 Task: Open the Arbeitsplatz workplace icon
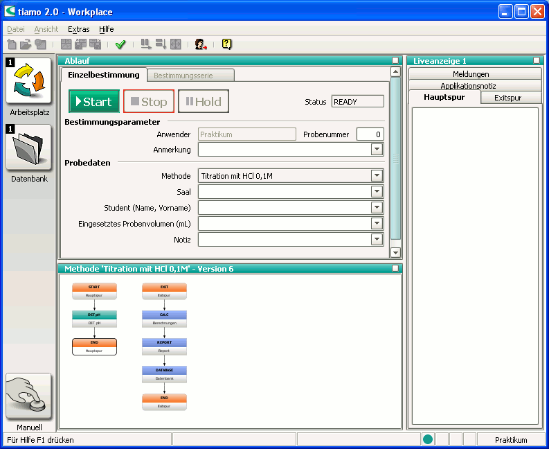click(x=29, y=82)
